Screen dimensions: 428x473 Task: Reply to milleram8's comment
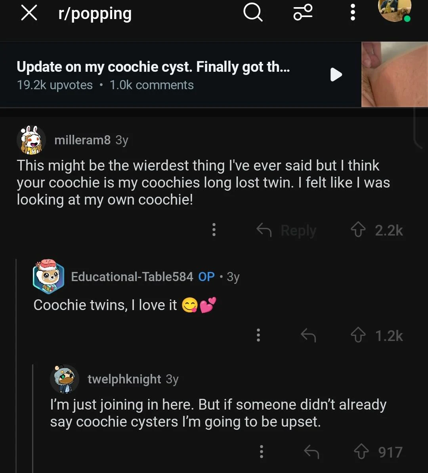click(287, 230)
